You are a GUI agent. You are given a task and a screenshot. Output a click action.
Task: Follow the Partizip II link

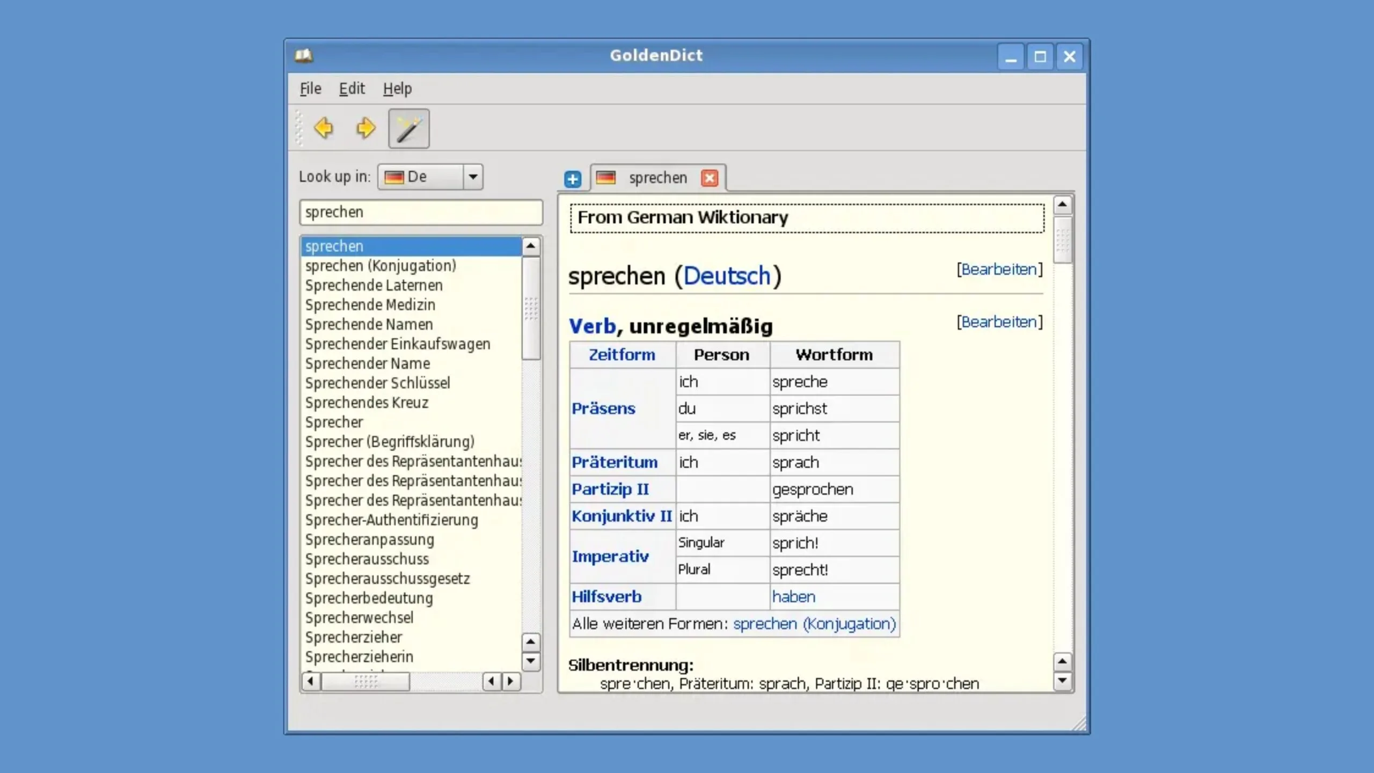tap(610, 489)
